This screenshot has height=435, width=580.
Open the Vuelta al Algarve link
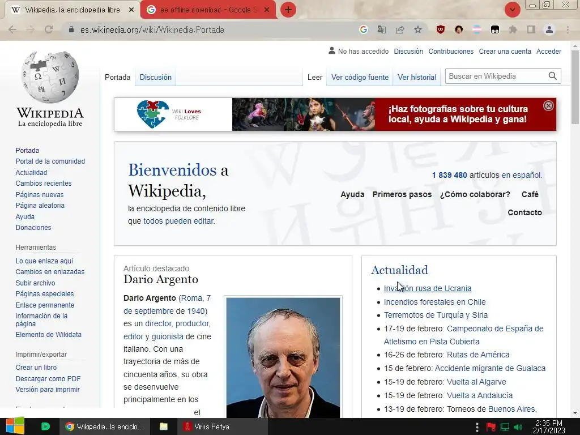[x=476, y=382]
